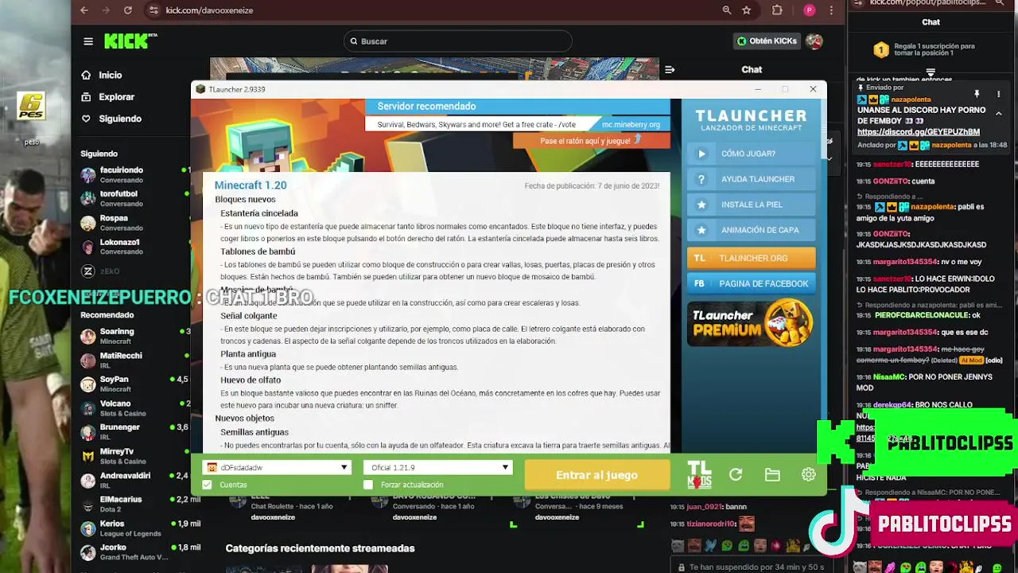The width and height of the screenshot is (1018, 573).
Task: Click Siguiendo heart icon in sidebar
Action: (87, 119)
